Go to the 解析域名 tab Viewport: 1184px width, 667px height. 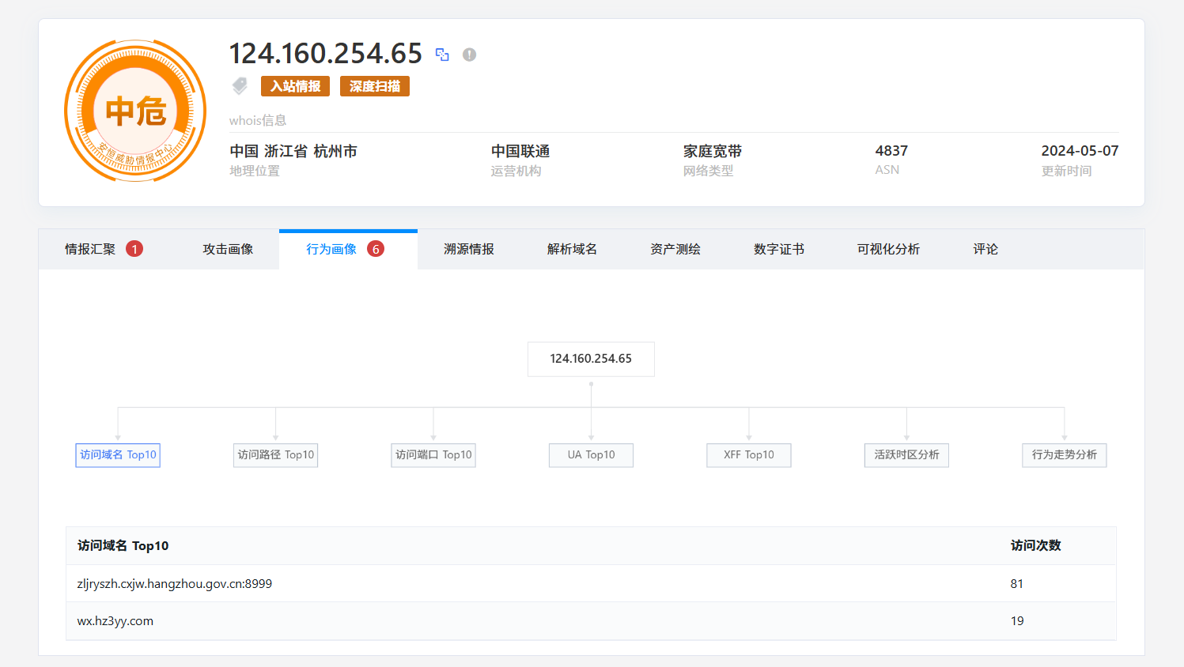pos(572,249)
